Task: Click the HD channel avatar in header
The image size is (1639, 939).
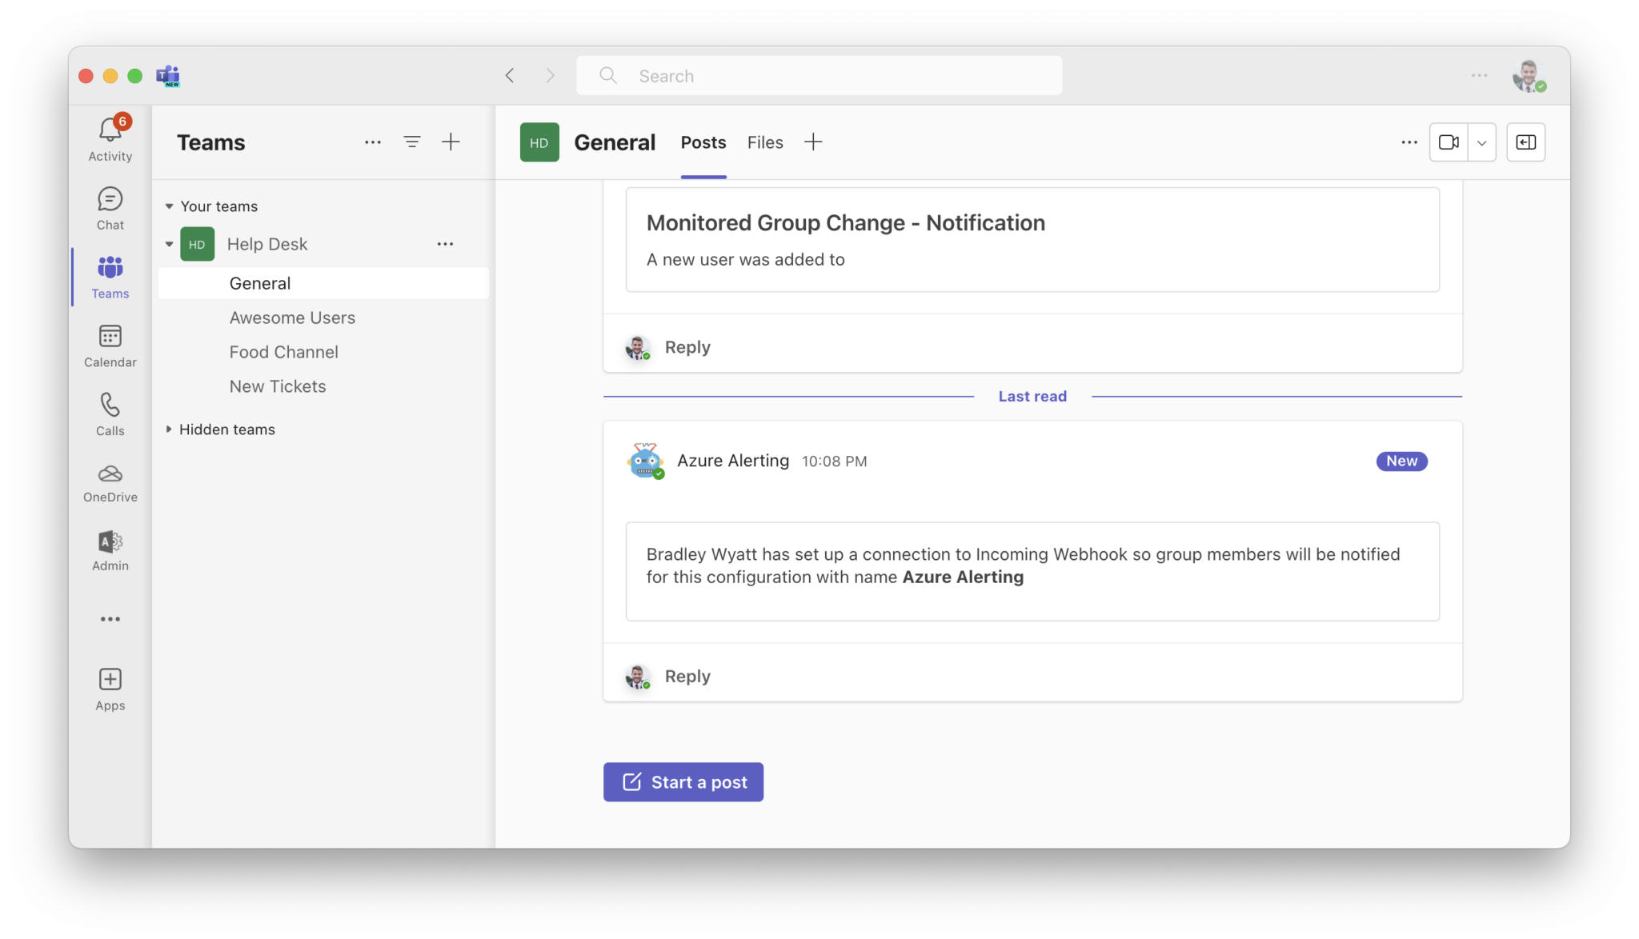Action: point(539,142)
